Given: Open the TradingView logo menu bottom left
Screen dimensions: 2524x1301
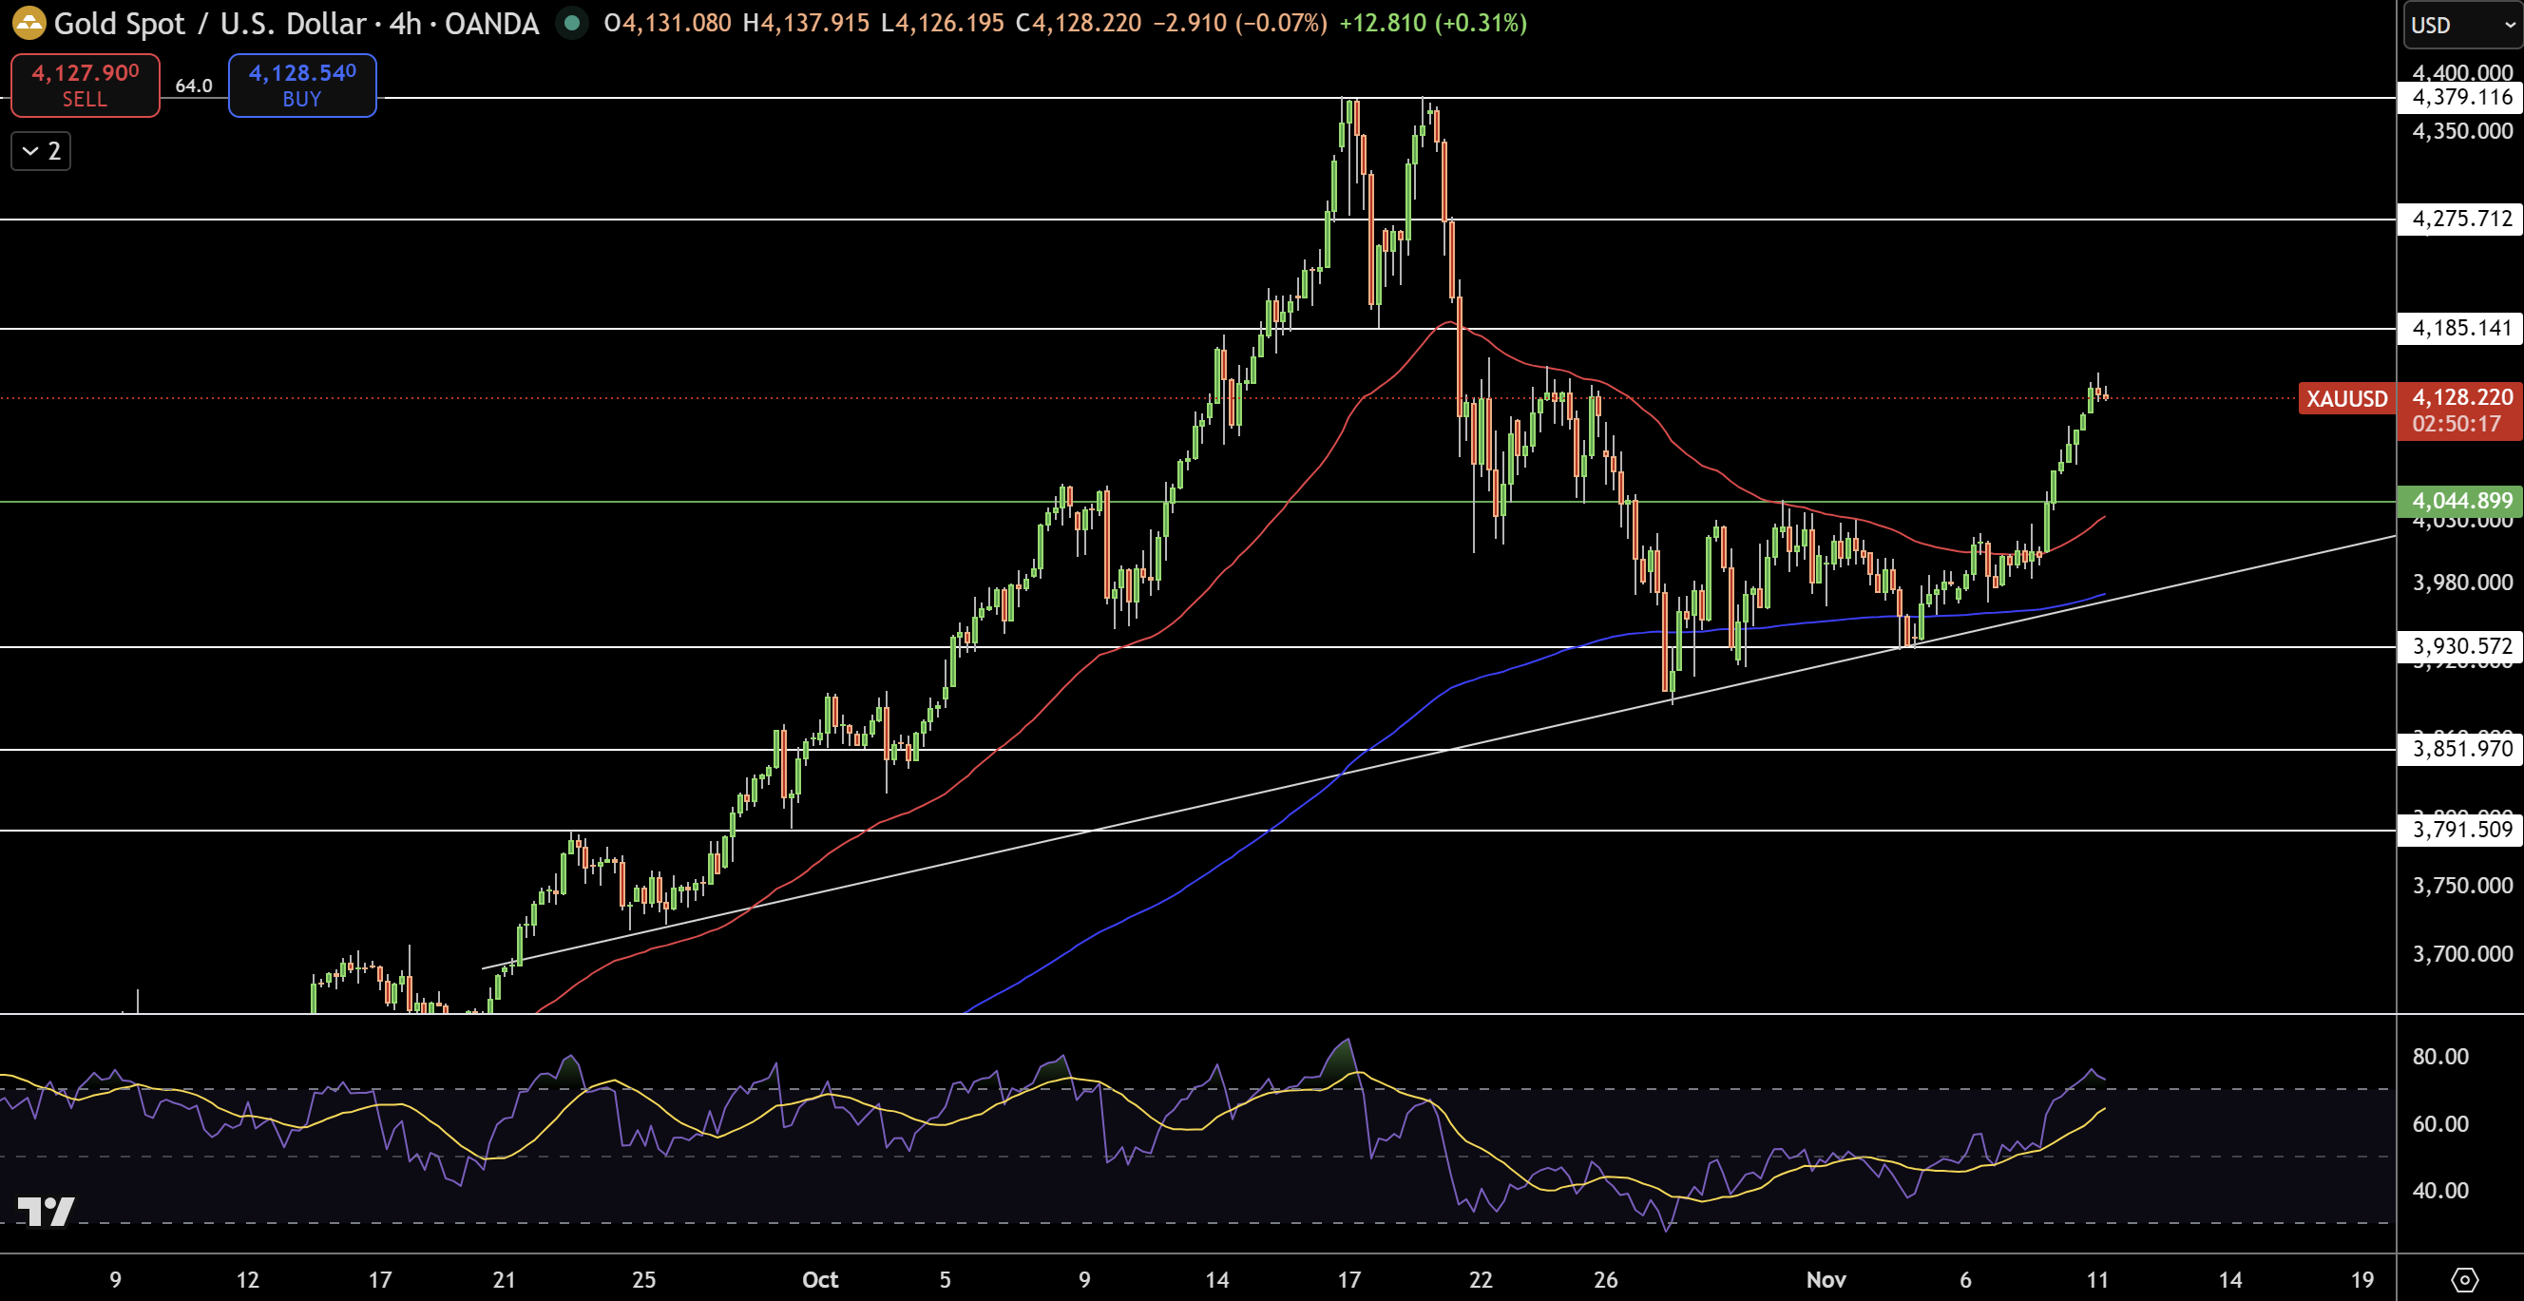Looking at the screenshot, I should [x=47, y=1212].
